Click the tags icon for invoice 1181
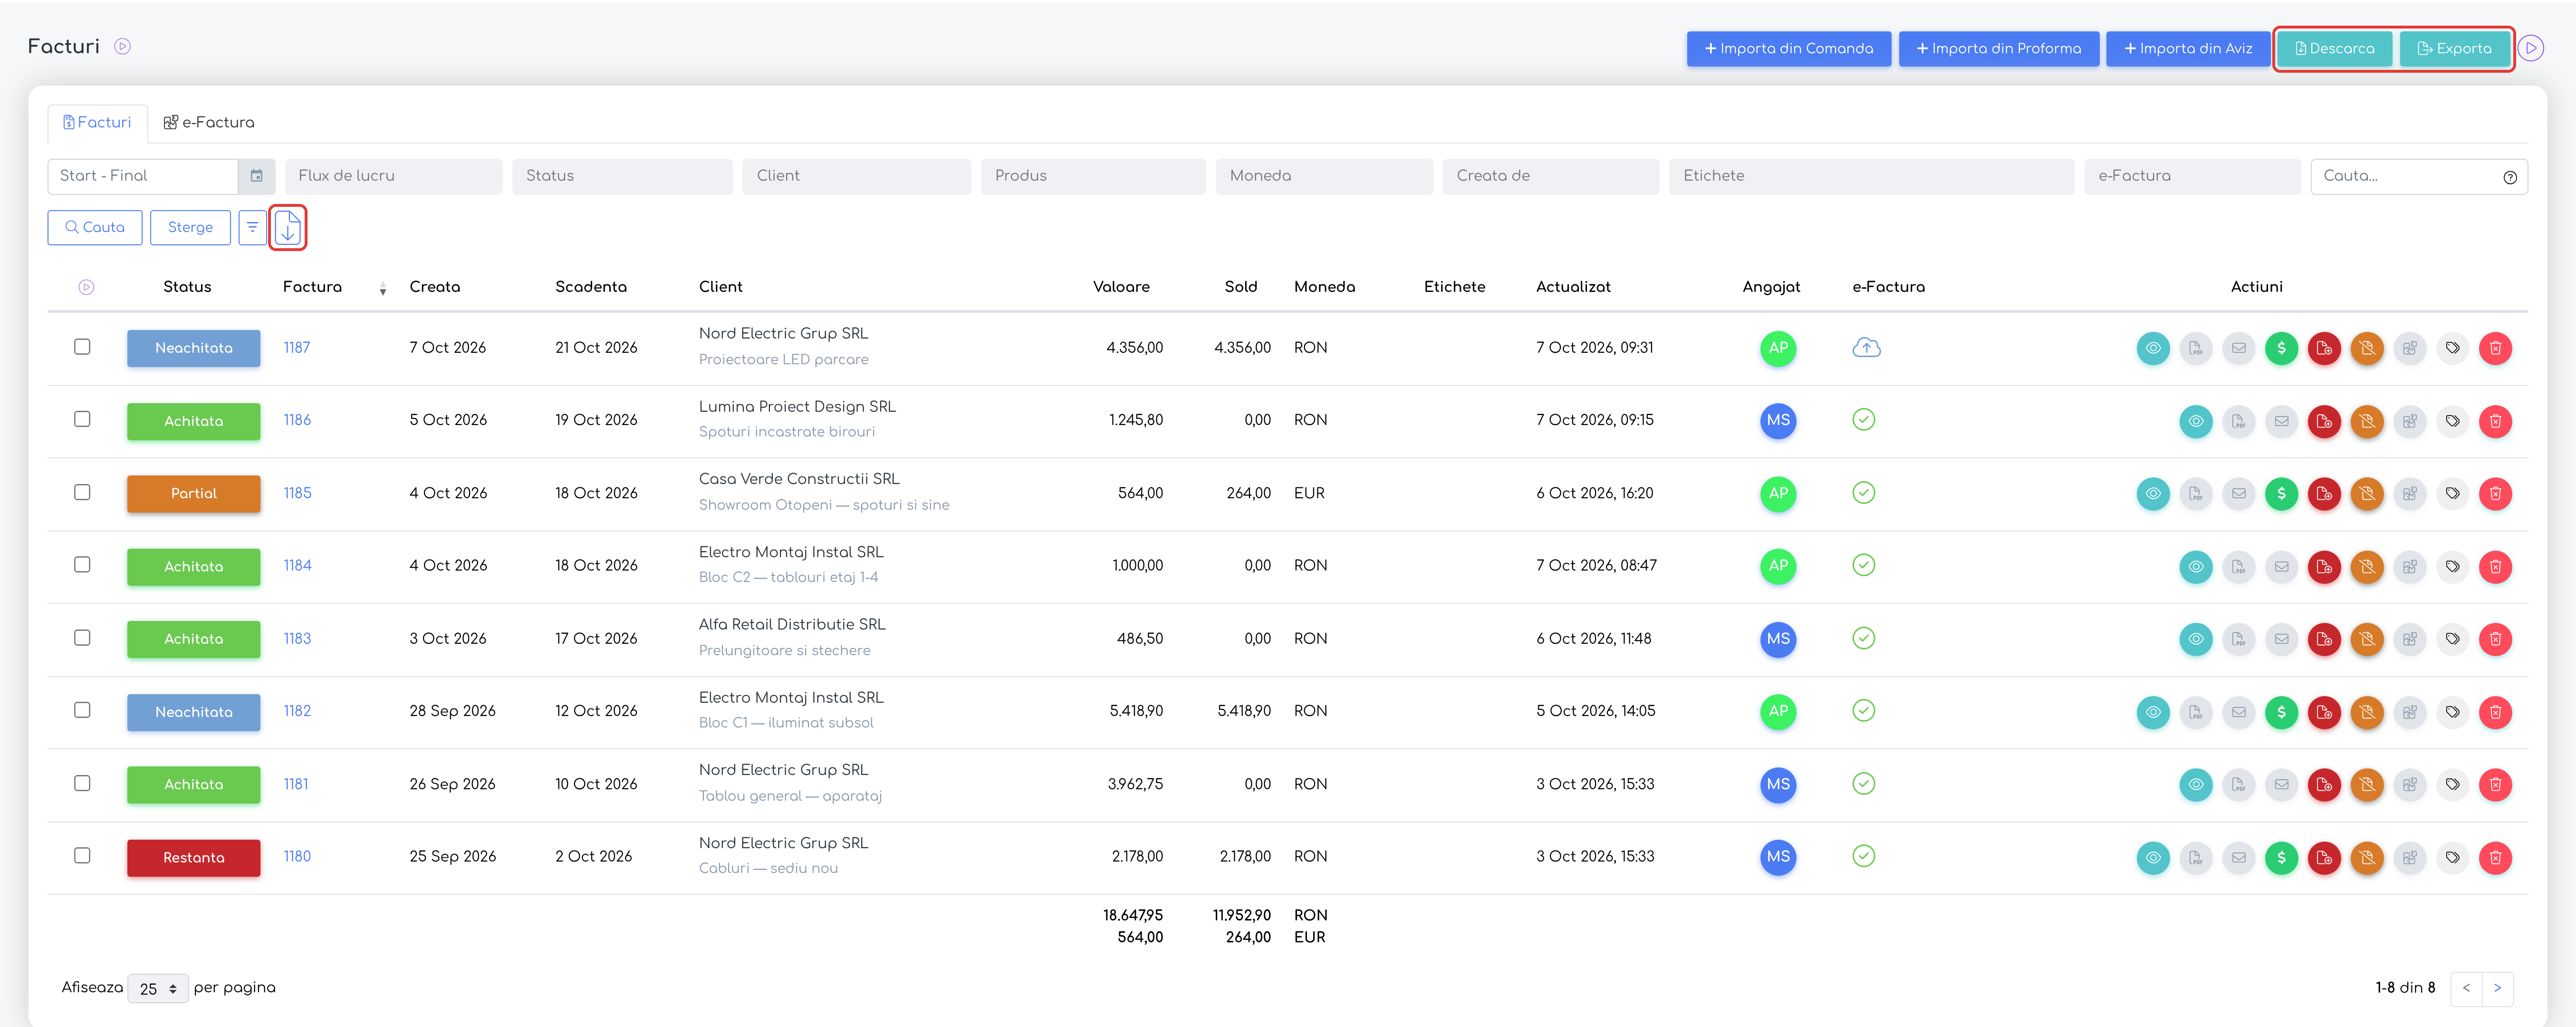 2453,784
